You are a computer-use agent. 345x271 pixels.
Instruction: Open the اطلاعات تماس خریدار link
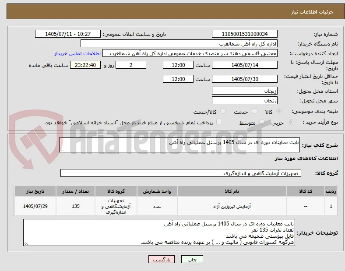[77, 53]
